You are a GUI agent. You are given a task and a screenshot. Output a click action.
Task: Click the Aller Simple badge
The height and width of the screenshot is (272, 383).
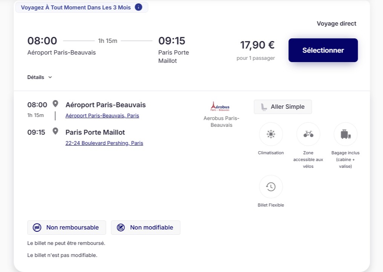pos(283,107)
